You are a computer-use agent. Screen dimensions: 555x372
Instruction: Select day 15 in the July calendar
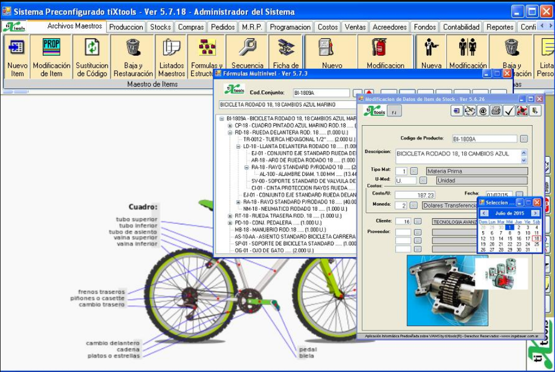pos(510,238)
